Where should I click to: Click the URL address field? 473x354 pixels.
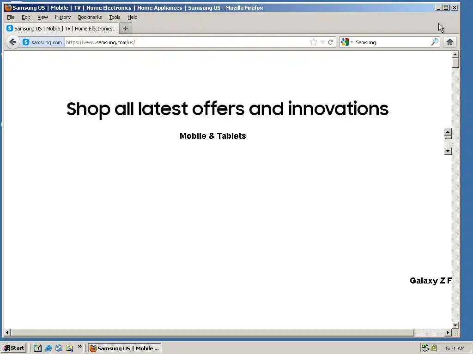point(187,42)
